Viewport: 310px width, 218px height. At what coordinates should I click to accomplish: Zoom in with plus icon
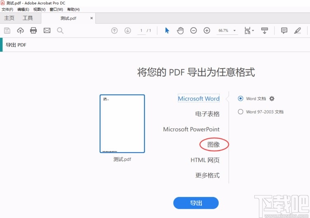(207, 30)
